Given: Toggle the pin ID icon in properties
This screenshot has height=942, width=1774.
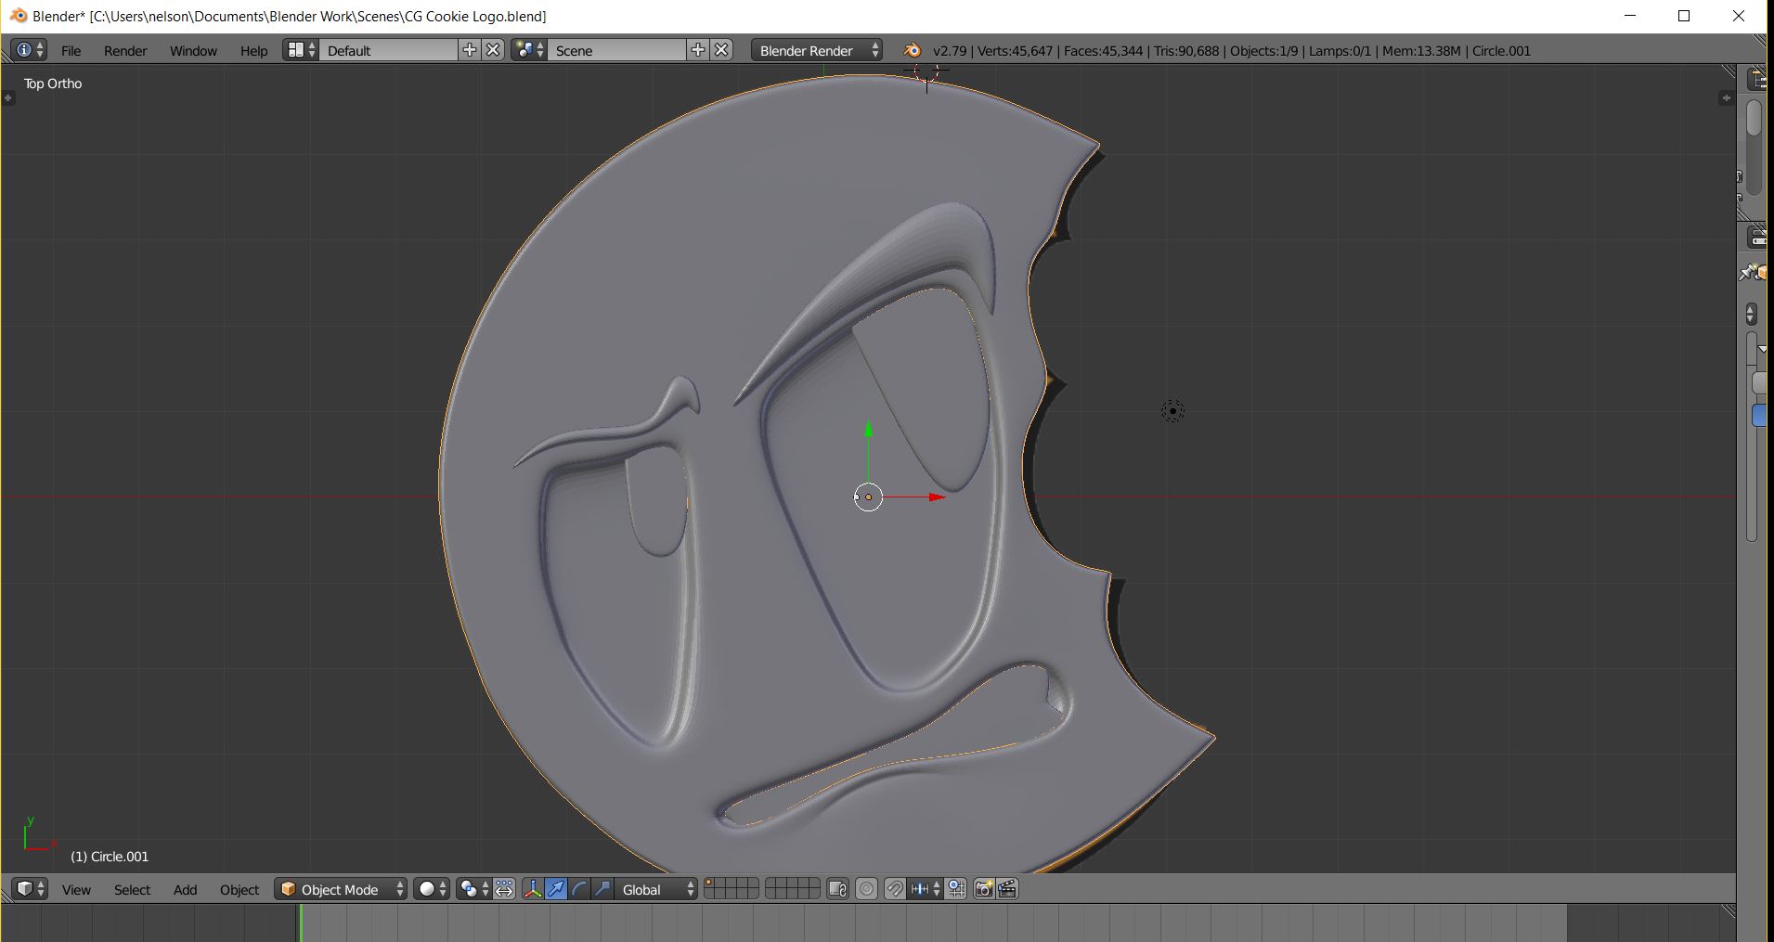Looking at the screenshot, I should click(x=1747, y=273).
